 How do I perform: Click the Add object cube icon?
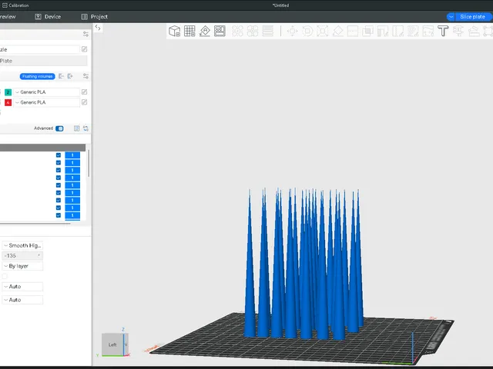click(175, 31)
